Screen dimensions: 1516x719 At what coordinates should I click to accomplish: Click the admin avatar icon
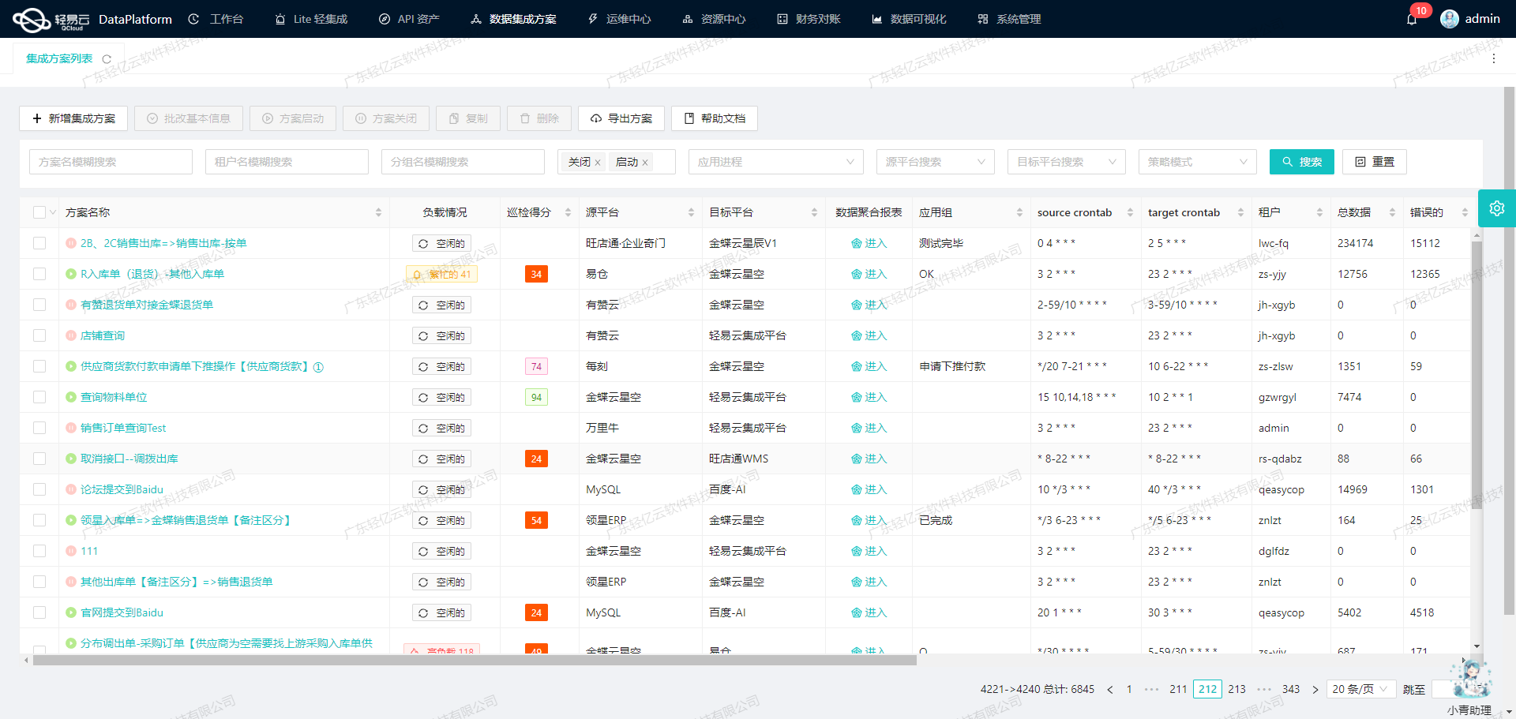coord(1450,19)
